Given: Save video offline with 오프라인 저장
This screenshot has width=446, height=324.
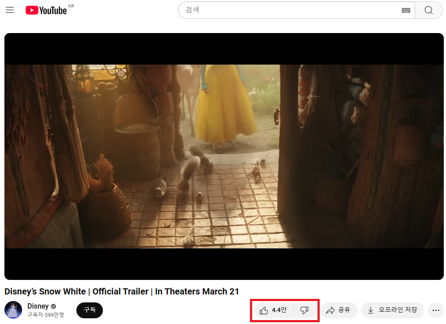Looking at the screenshot, I should 393,310.
